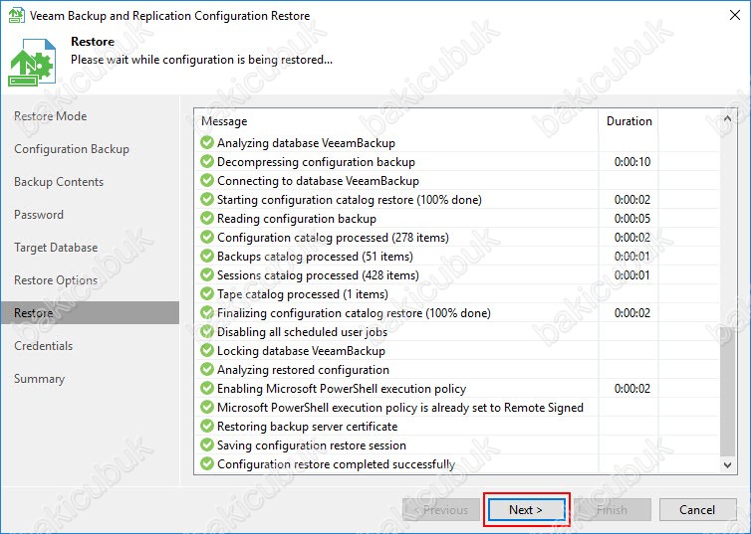Select the 'Decompressing configuration backup' row text
Screen dimensions: 751x534
tap(316, 162)
